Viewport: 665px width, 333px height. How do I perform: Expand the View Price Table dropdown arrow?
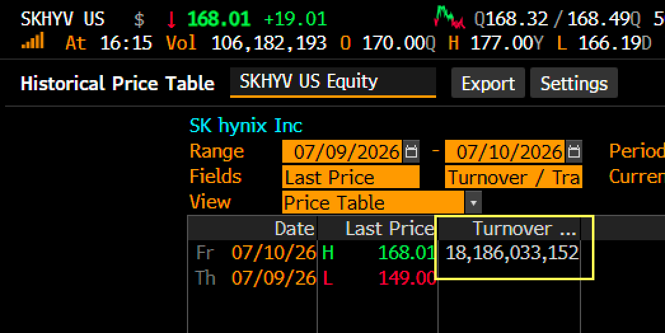473,202
